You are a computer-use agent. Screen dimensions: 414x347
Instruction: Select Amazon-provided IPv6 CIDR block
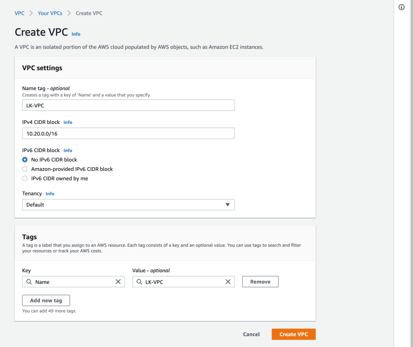25,169
